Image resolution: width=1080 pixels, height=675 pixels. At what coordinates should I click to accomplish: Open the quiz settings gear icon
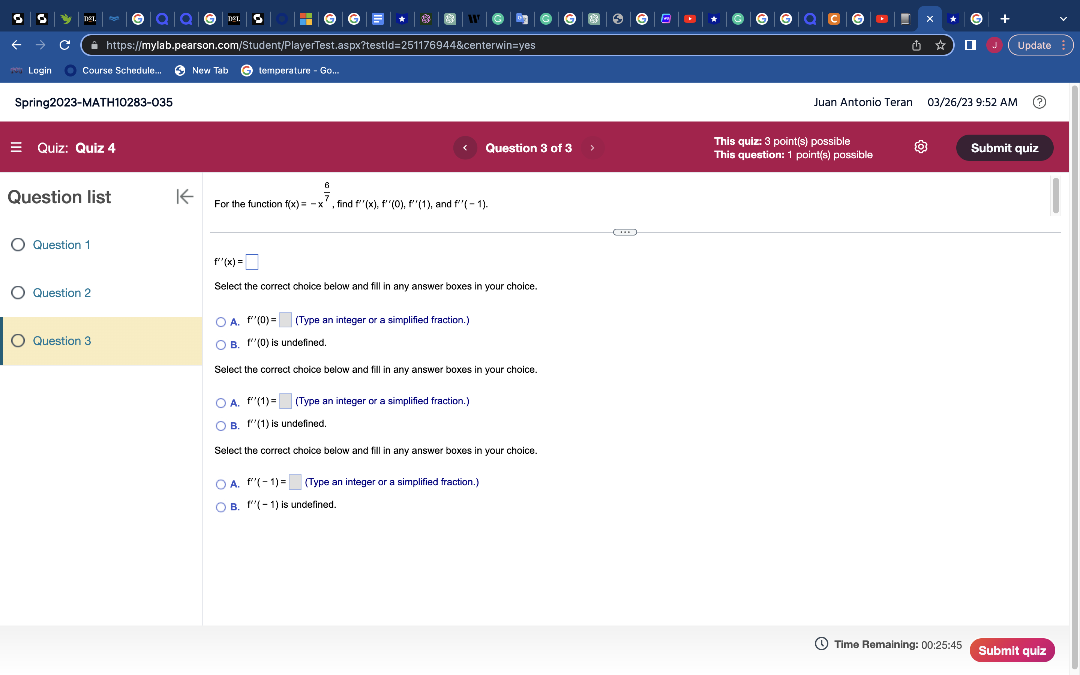click(x=920, y=146)
